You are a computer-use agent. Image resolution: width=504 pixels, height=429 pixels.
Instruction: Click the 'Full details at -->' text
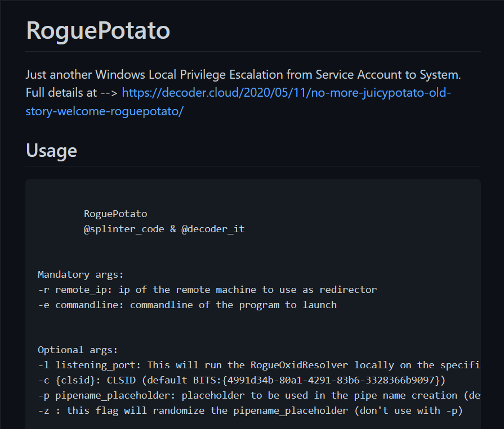coord(72,93)
